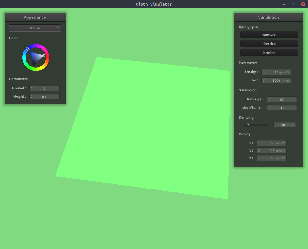The image size is (308, 249).
Task: Click the Appearance panel title bar
Action: [35, 17]
